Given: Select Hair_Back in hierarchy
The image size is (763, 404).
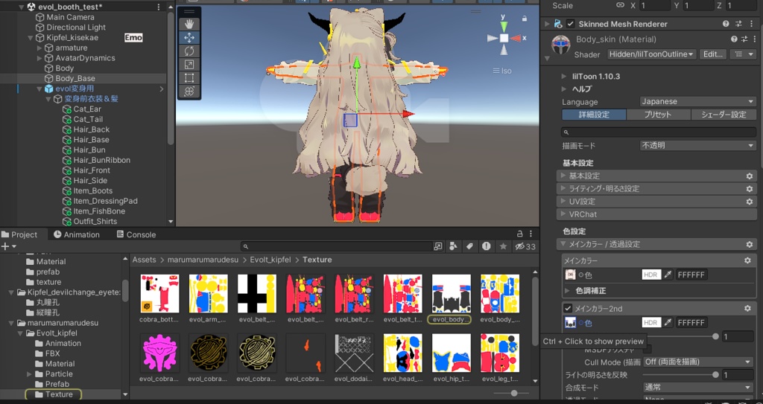Looking at the screenshot, I should pos(92,129).
